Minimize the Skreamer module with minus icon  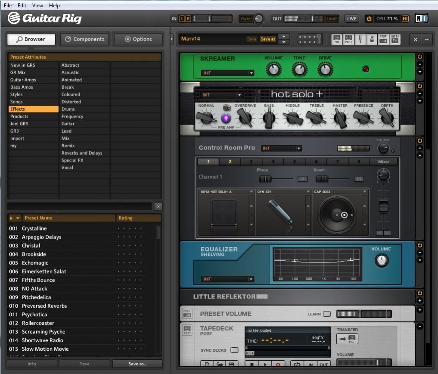coord(419,64)
